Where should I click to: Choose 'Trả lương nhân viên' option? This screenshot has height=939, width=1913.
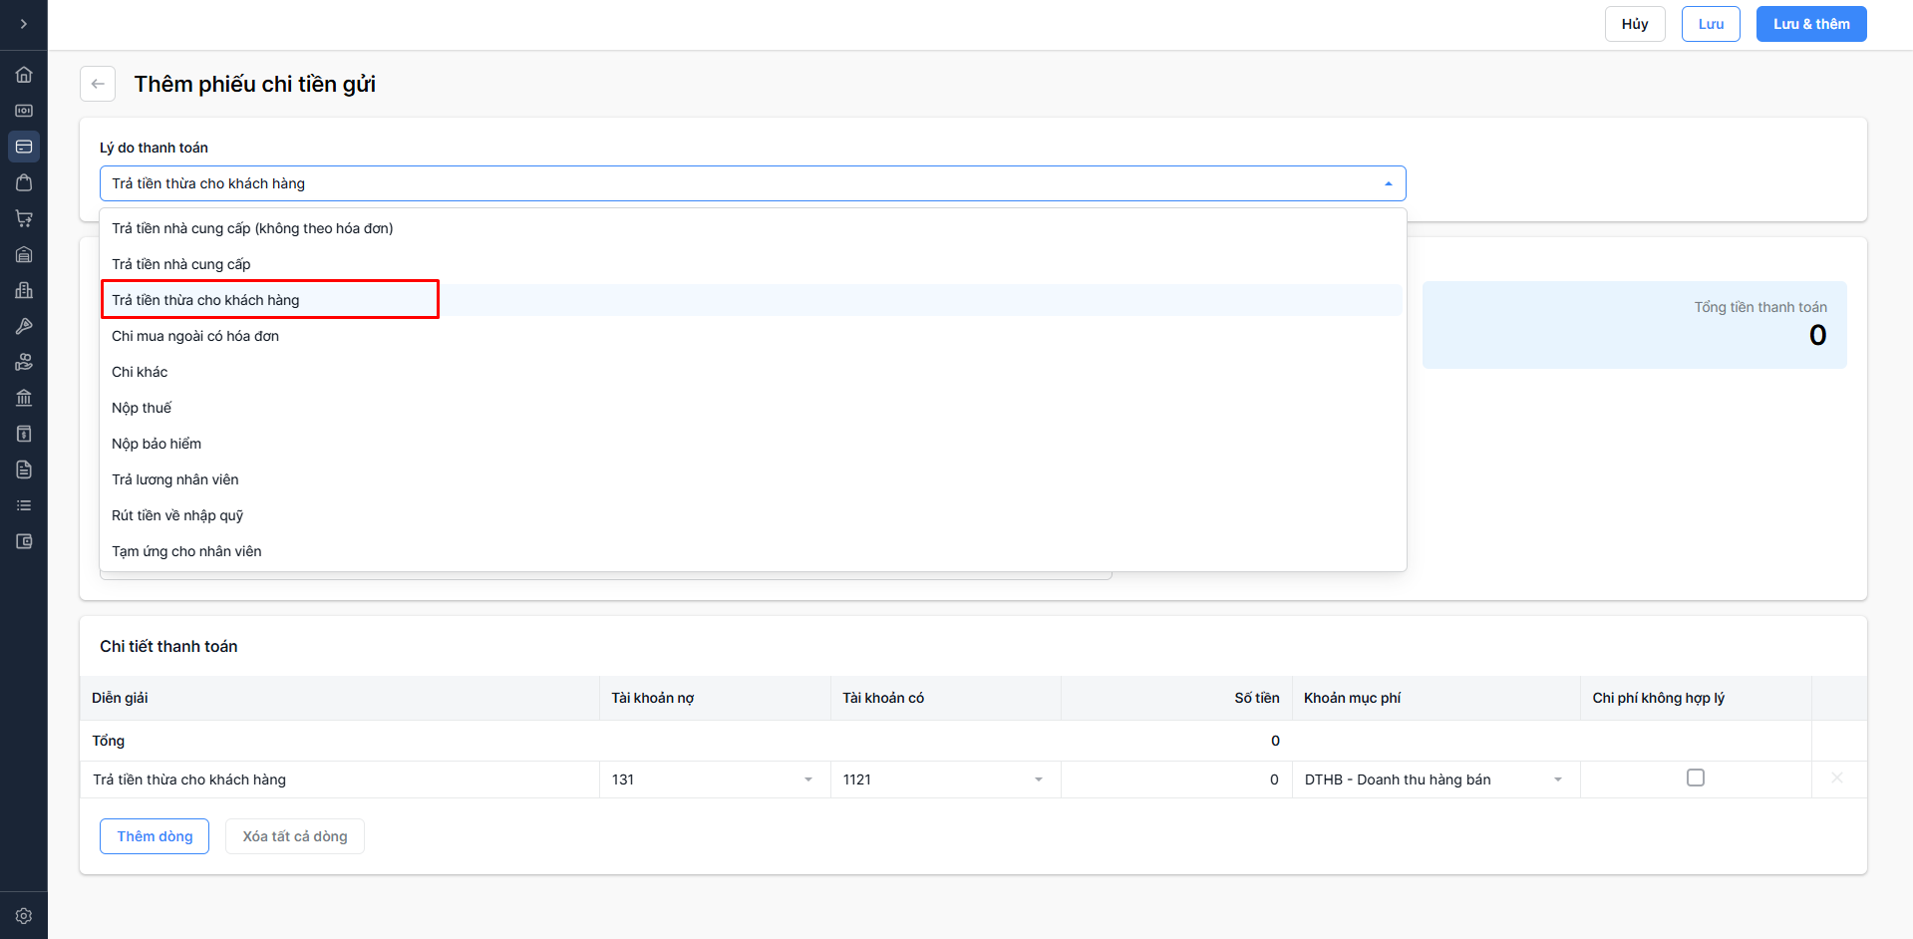(175, 479)
